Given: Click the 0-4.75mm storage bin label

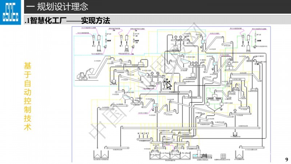Looking at the screenshot, I should coord(155,155).
